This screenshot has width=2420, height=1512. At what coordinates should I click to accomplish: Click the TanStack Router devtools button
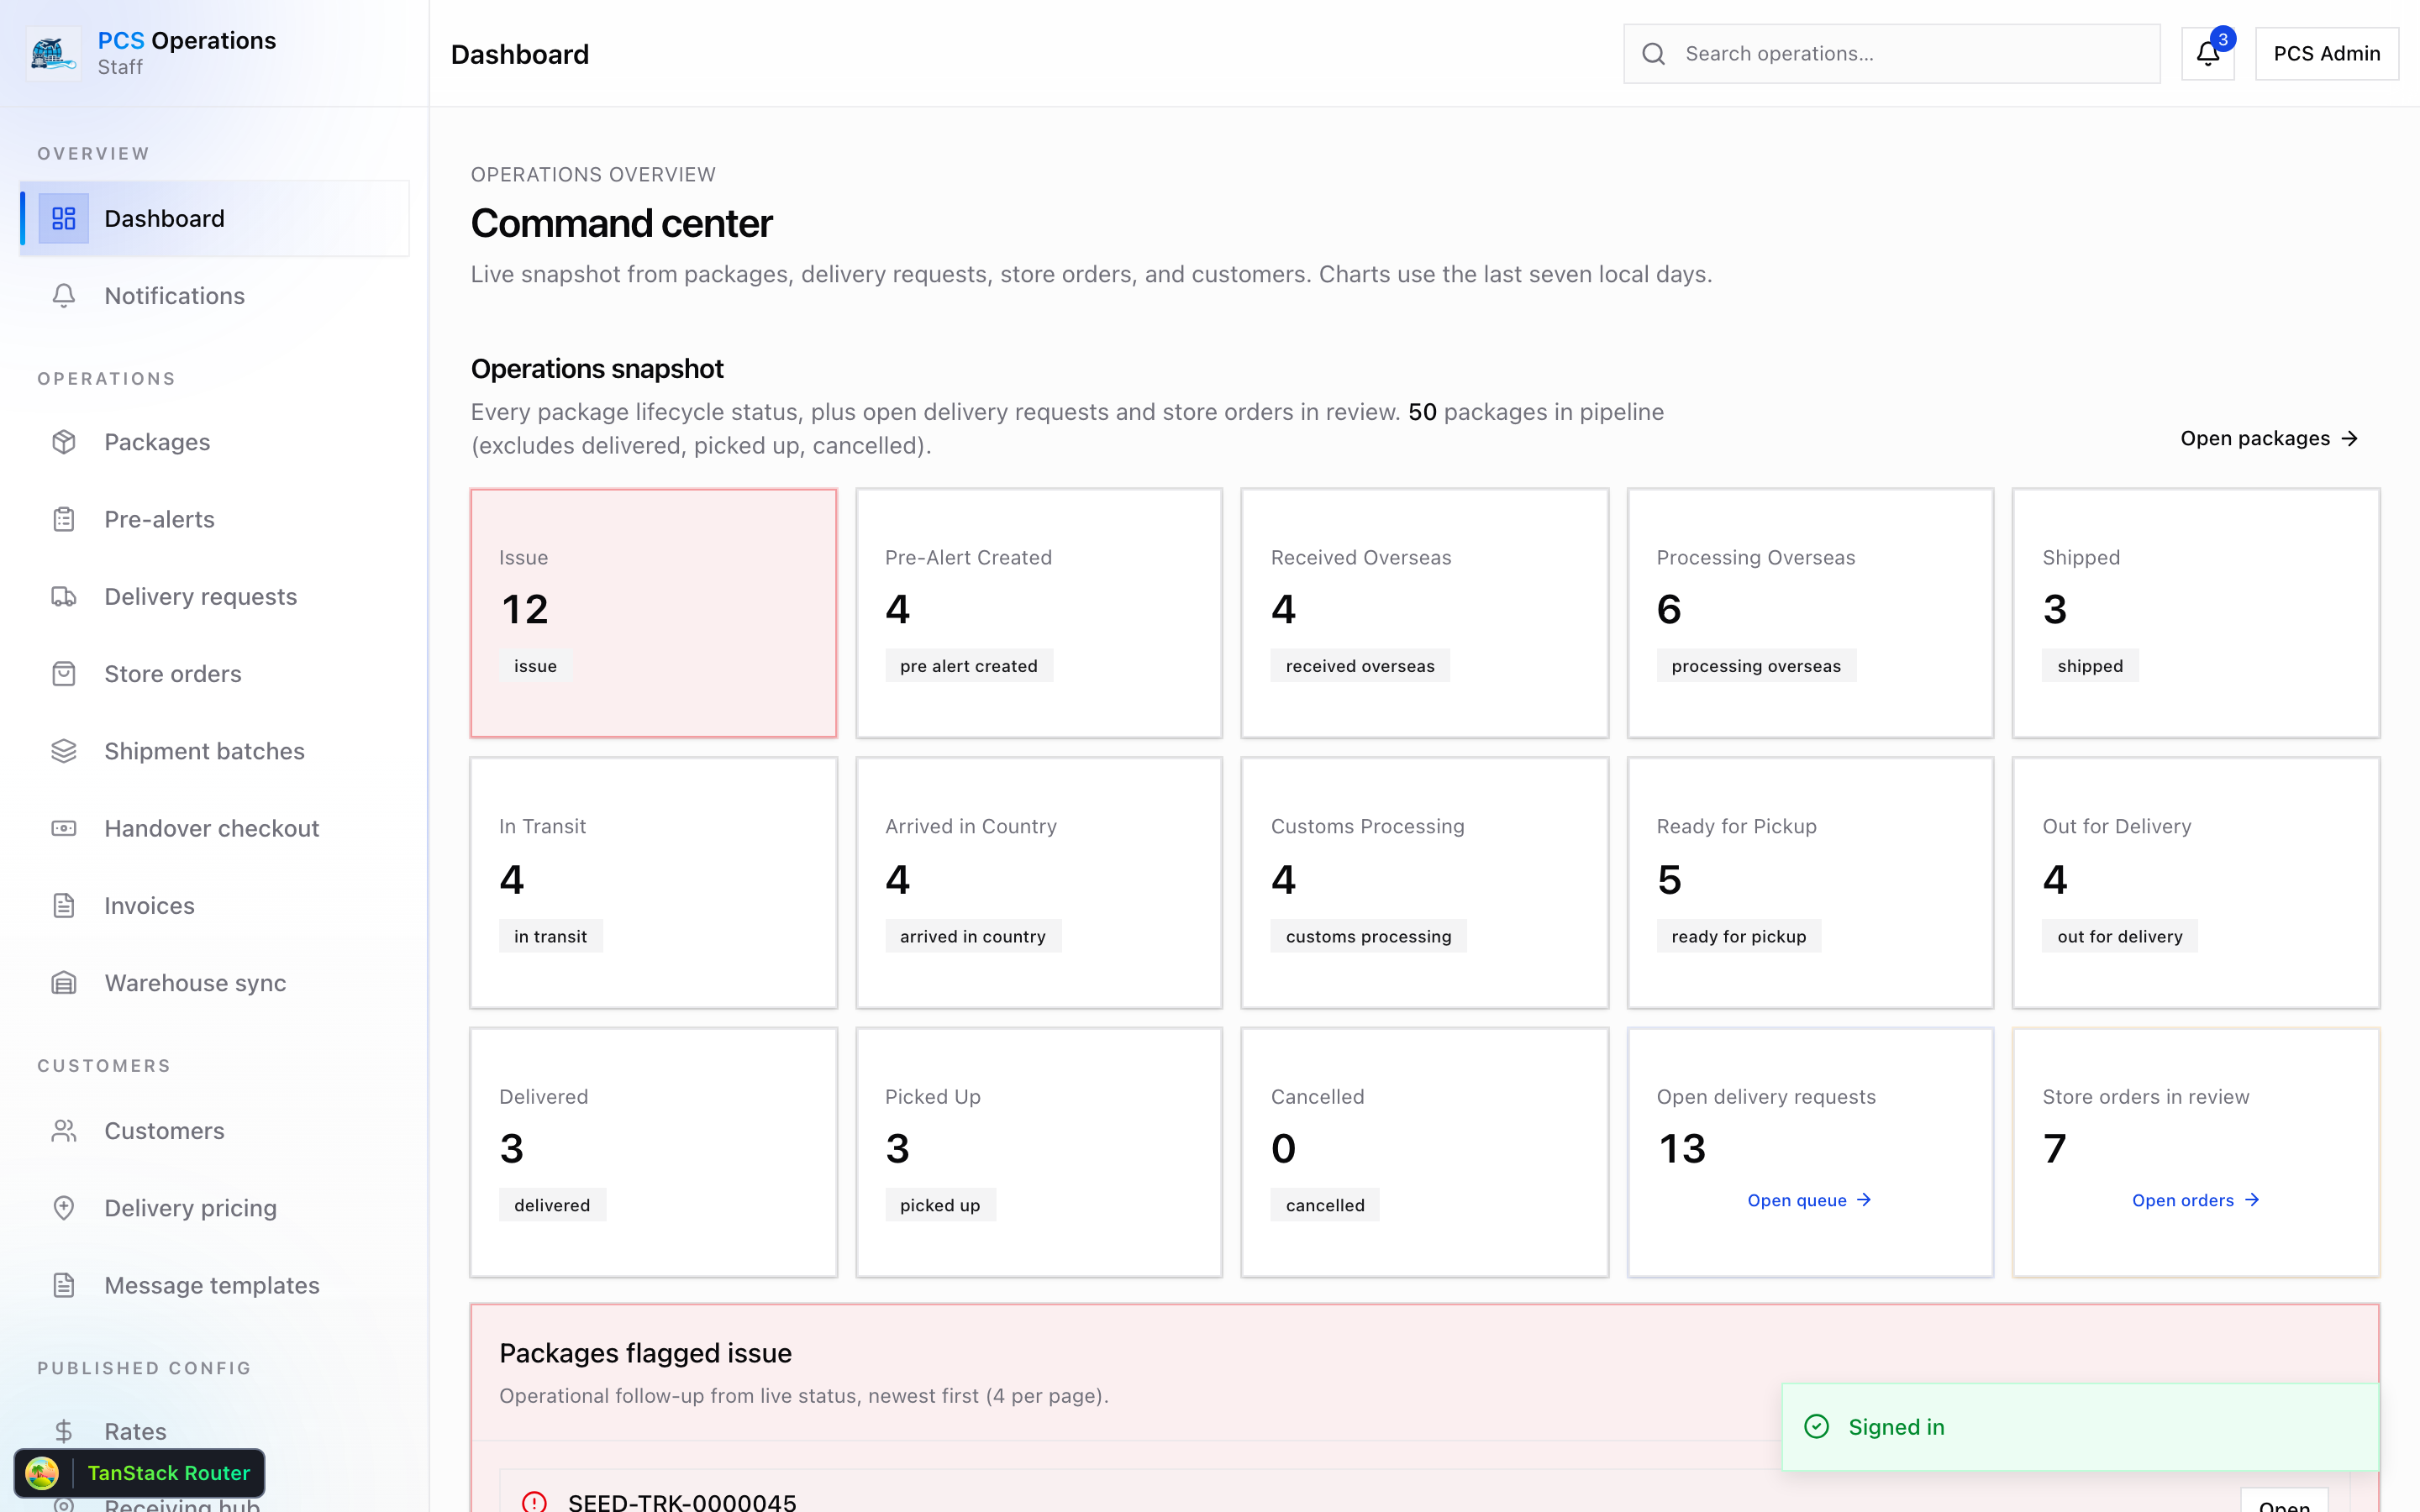coord(139,1473)
